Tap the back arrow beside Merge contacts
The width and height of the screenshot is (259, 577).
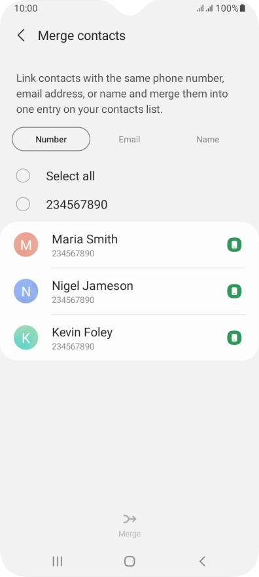[22, 35]
